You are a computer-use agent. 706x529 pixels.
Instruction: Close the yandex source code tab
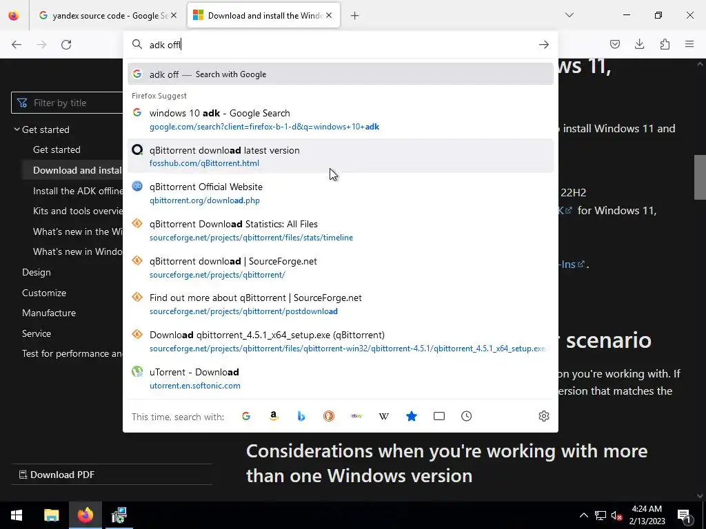point(174,15)
